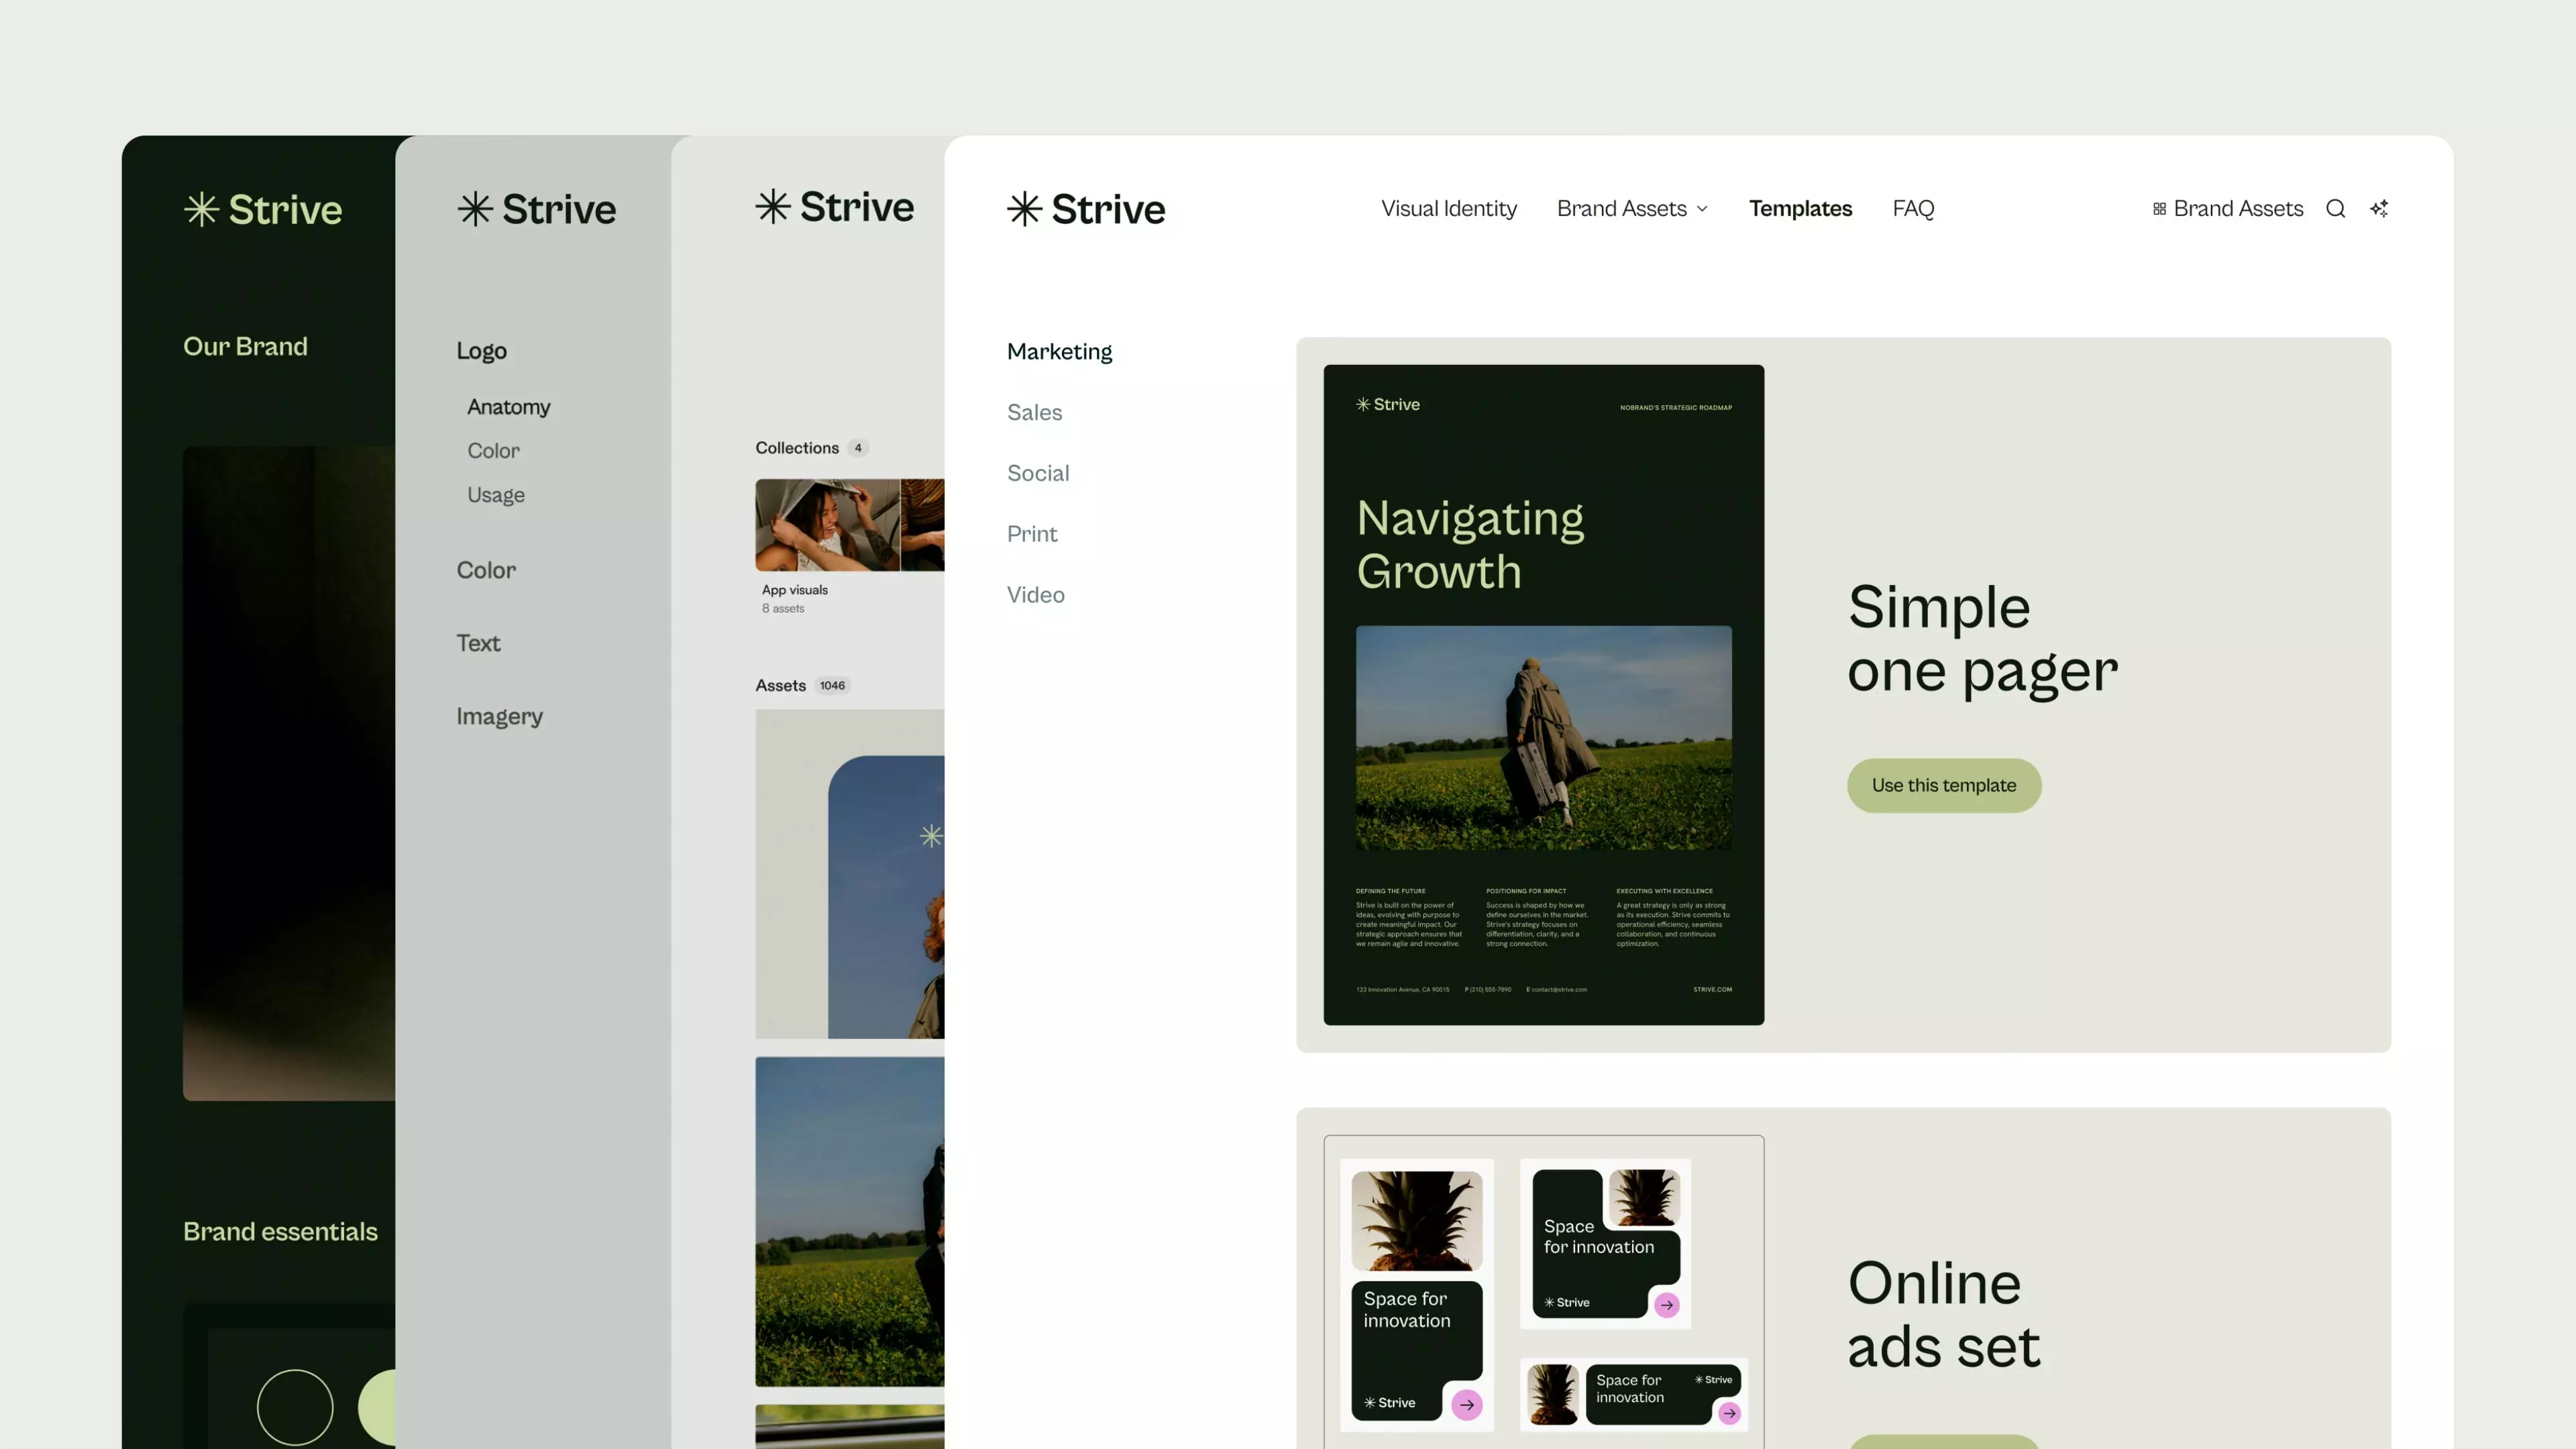The height and width of the screenshot is (1449, 2576).
Task: Click the grid icon beside Brand Assets
Action: pyautogui.click(x=2159, y=209)
